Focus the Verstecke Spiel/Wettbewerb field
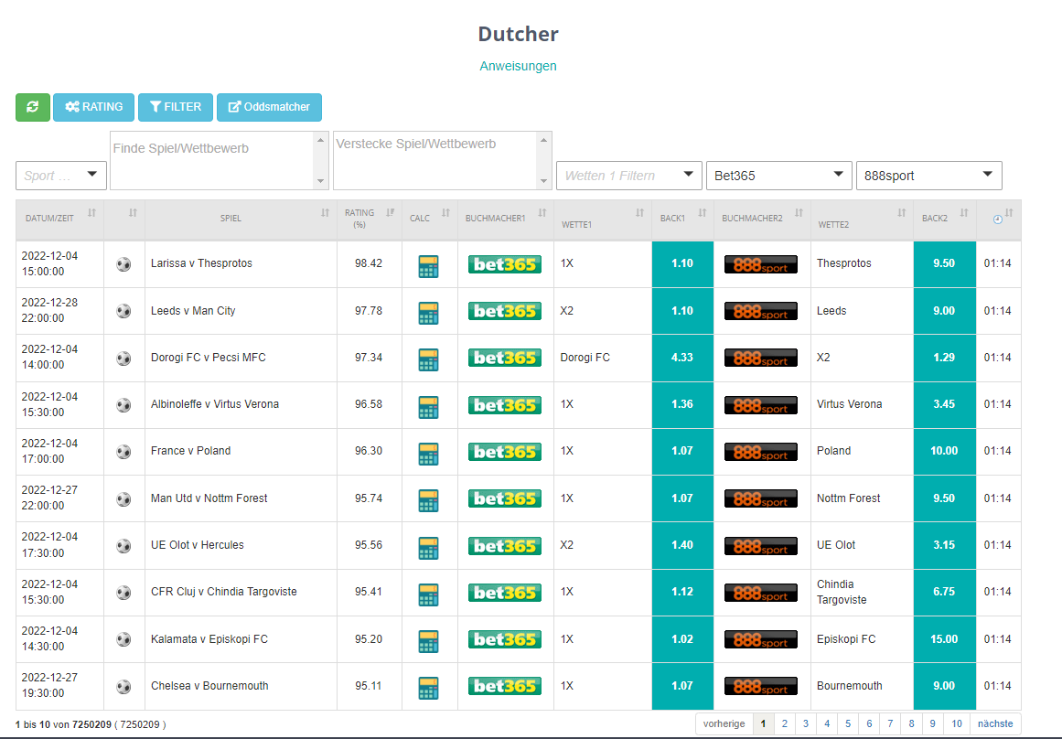 click(x=443, y=161)
